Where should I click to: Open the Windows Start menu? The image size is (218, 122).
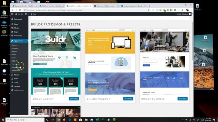[2, 120]
